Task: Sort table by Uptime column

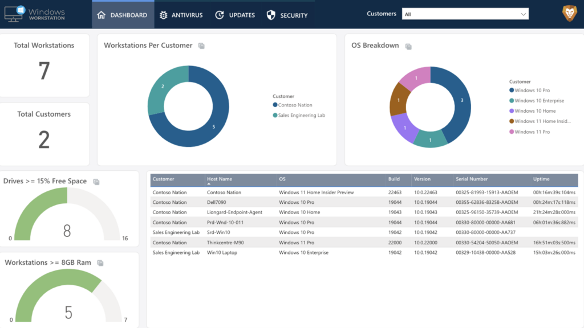Action: pos(541,179)
